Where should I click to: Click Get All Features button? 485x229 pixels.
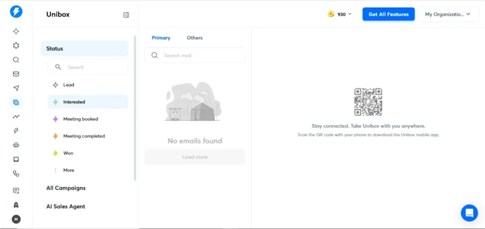pos(388,14)
